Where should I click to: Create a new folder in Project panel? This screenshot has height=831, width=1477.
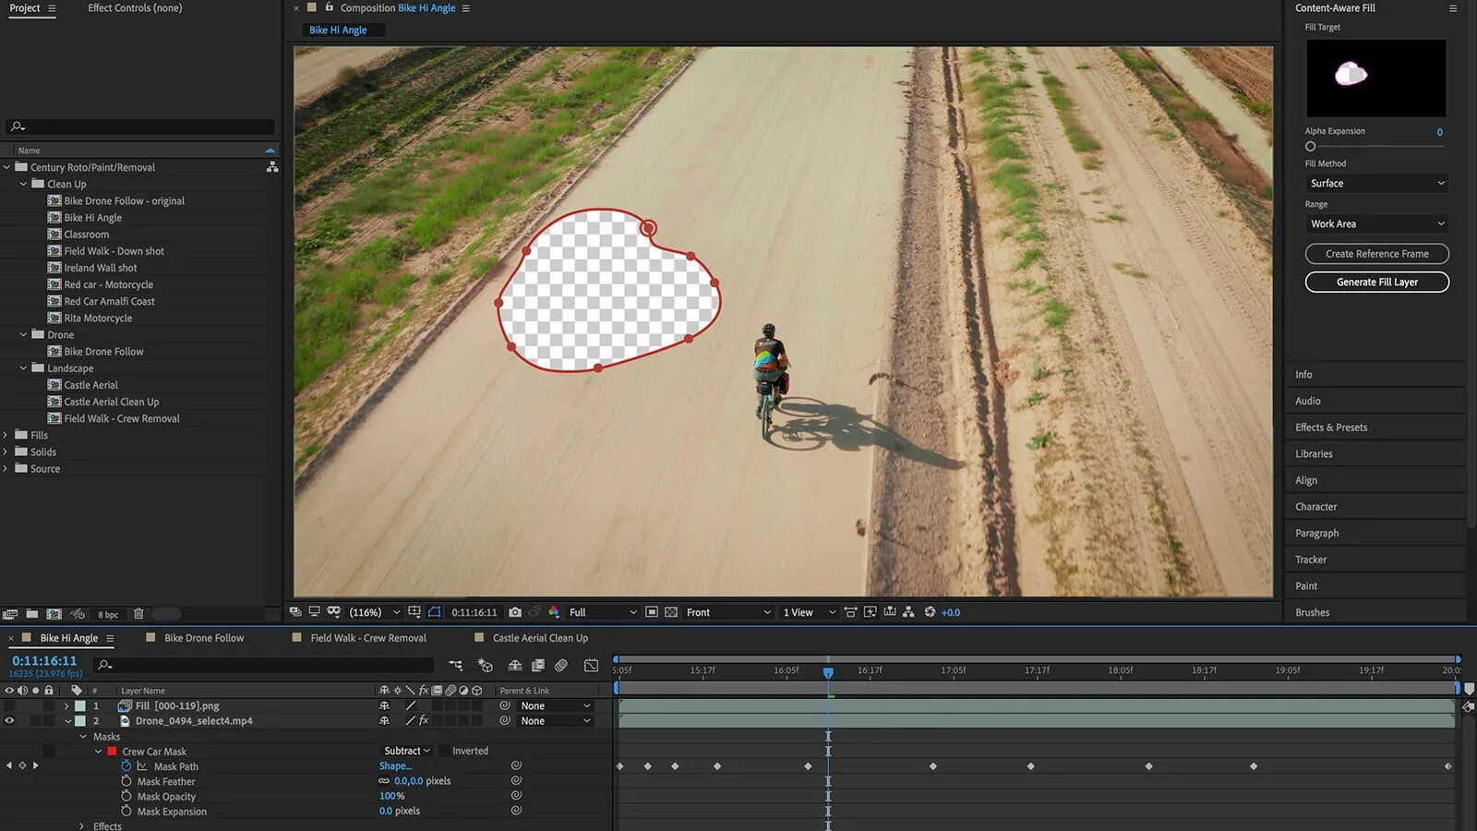click(32, 614)
